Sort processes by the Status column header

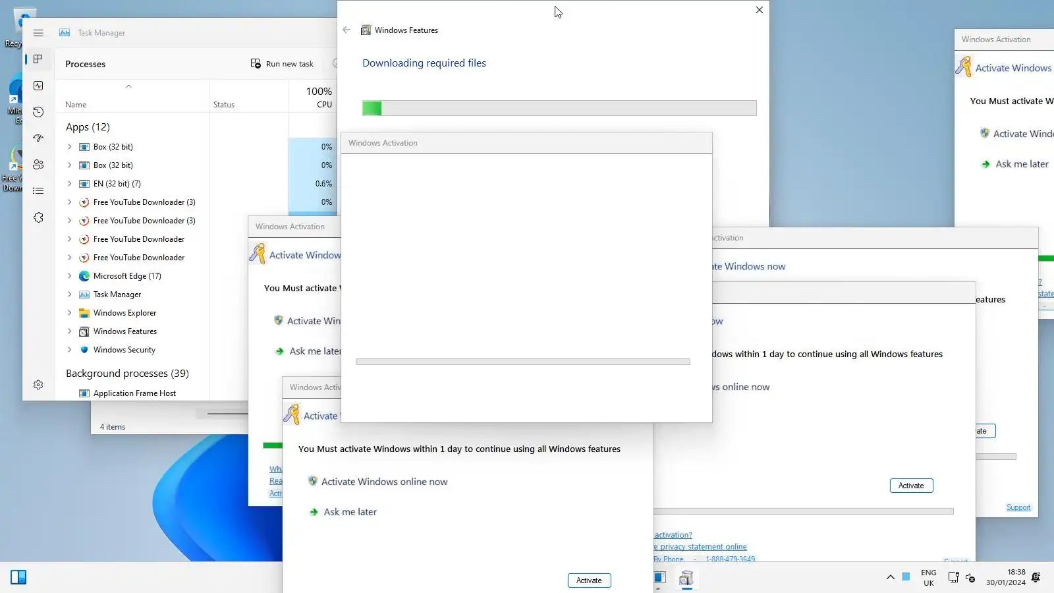[224, 105]
